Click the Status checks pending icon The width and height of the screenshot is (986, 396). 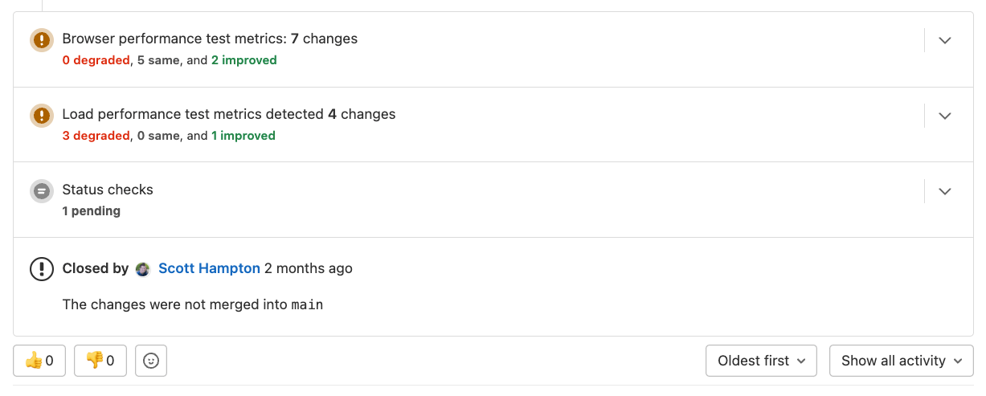coord(42,191)
